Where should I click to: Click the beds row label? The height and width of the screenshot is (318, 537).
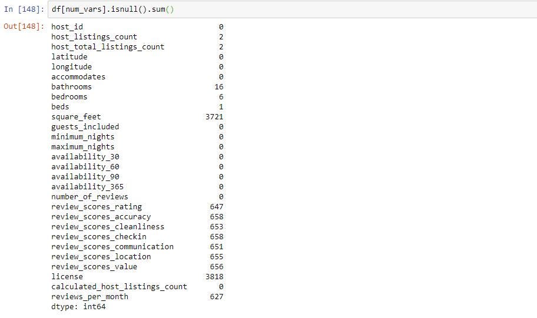[60, 106]
